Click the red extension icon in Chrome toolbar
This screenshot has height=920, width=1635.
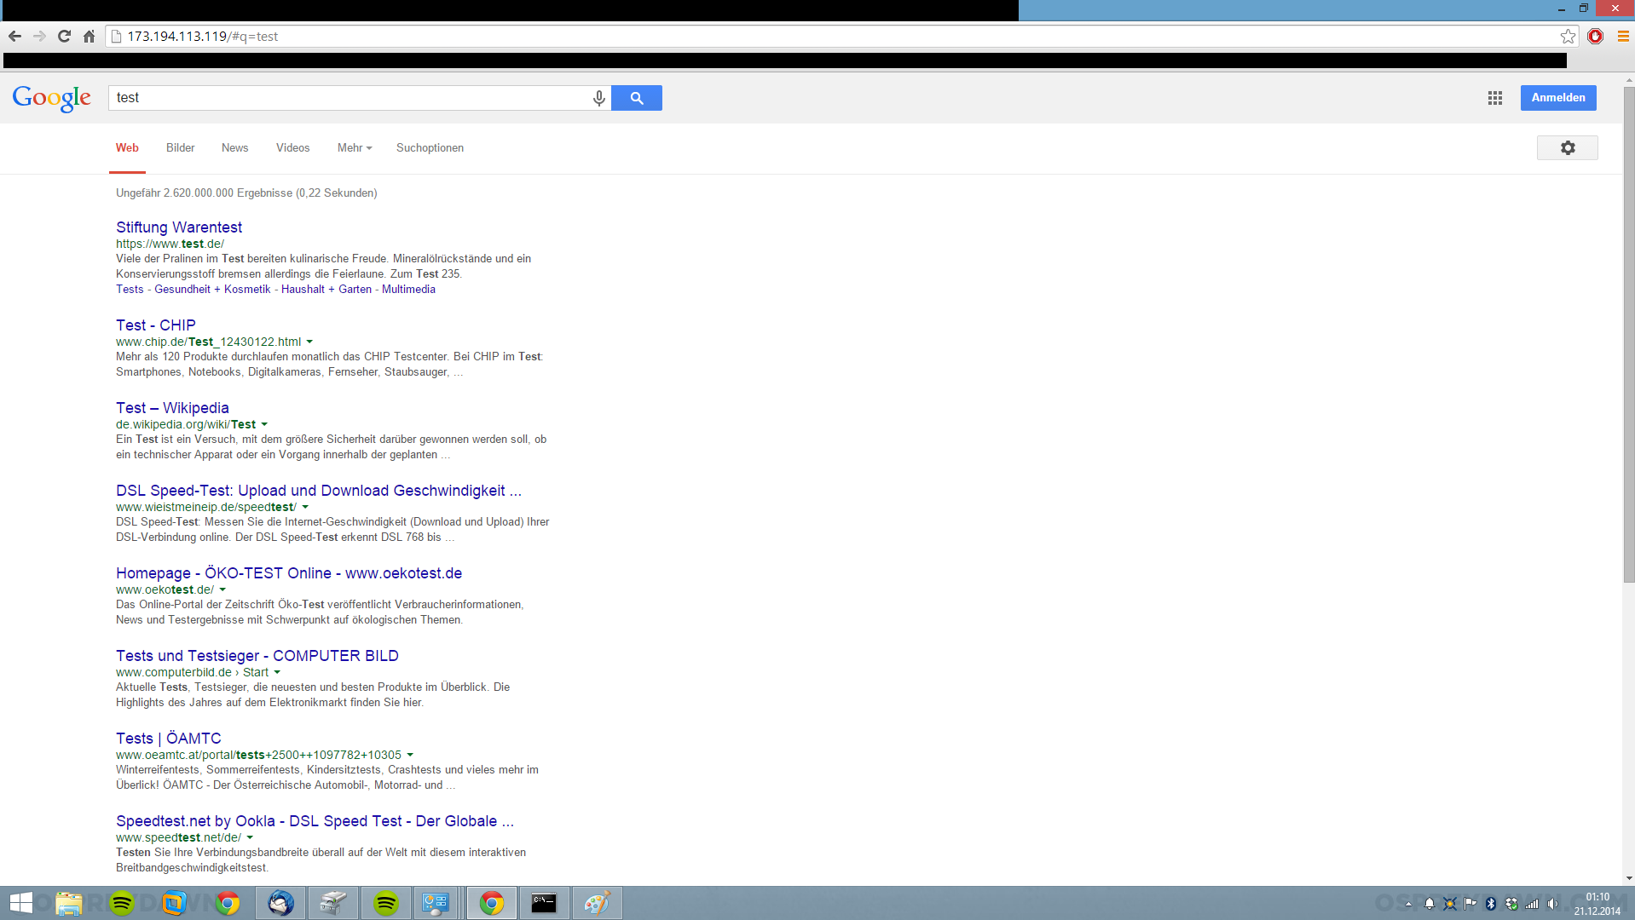1595,36
